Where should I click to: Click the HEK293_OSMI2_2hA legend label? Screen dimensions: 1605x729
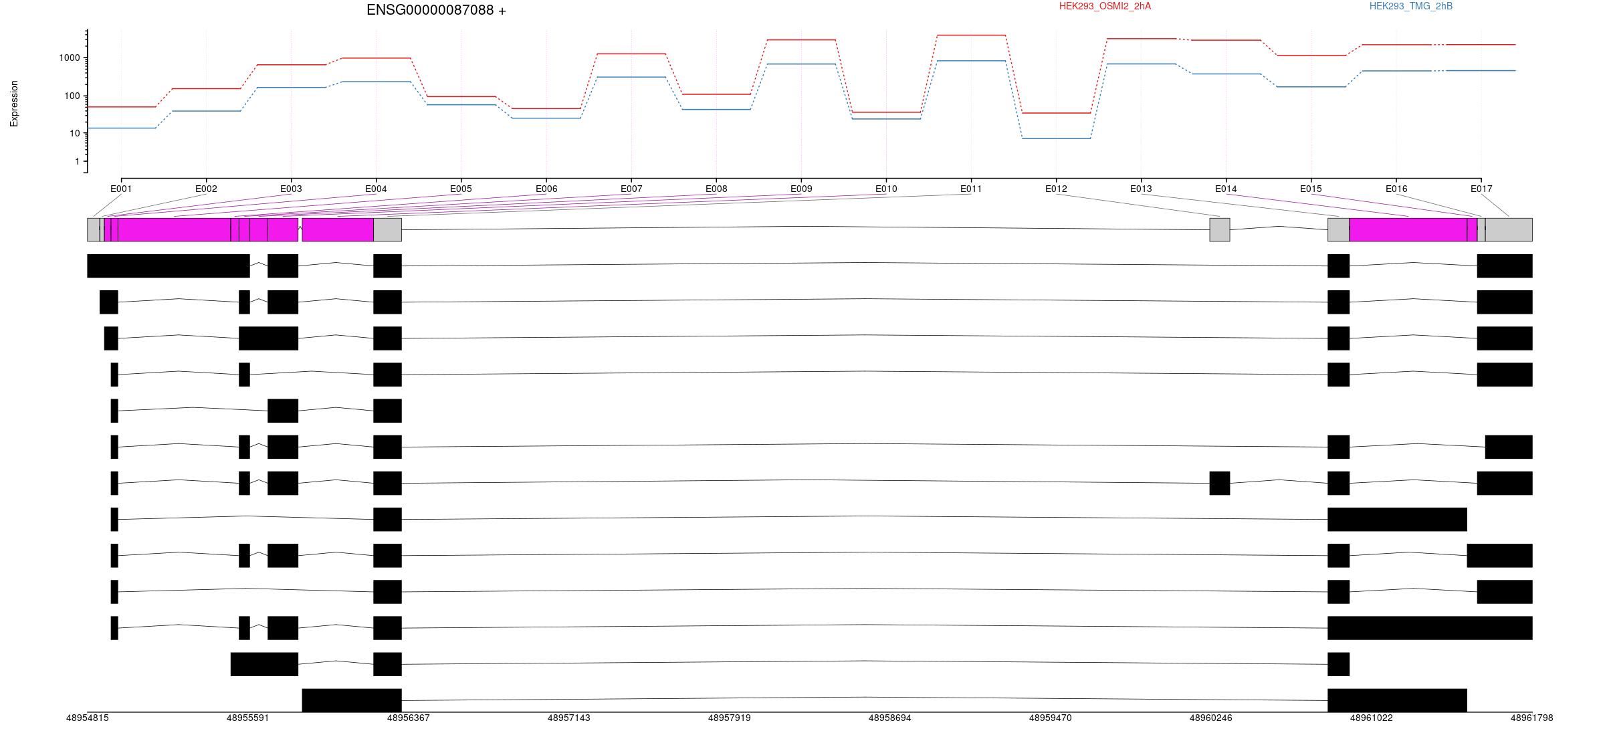click(1105, 6)
